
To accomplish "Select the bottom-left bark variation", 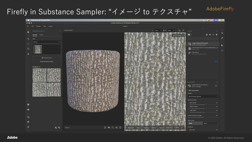I will (x=39, y=90).
